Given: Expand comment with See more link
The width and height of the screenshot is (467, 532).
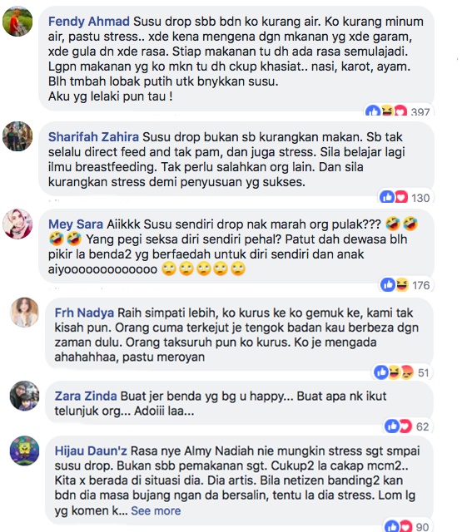Looking at the screenshot, I should click(x=156, y=510).
